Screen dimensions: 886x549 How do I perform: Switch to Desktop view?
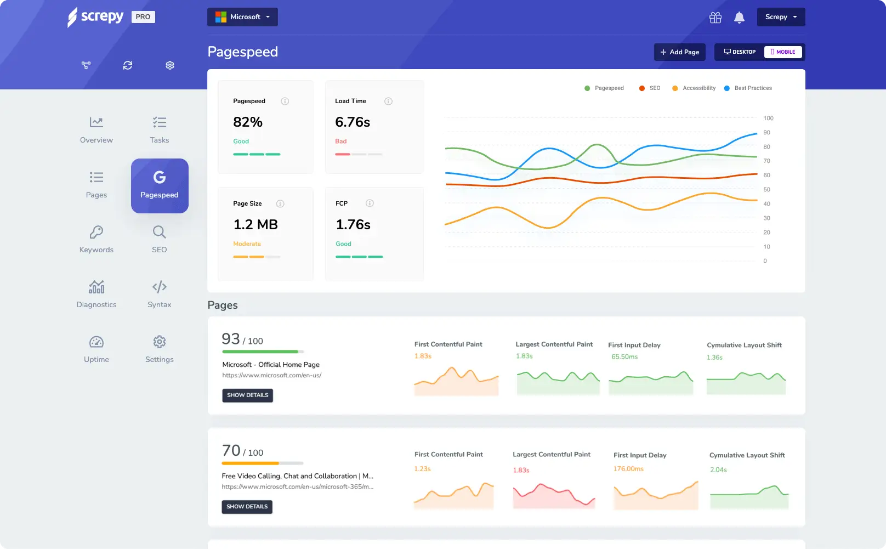point(740,52)
